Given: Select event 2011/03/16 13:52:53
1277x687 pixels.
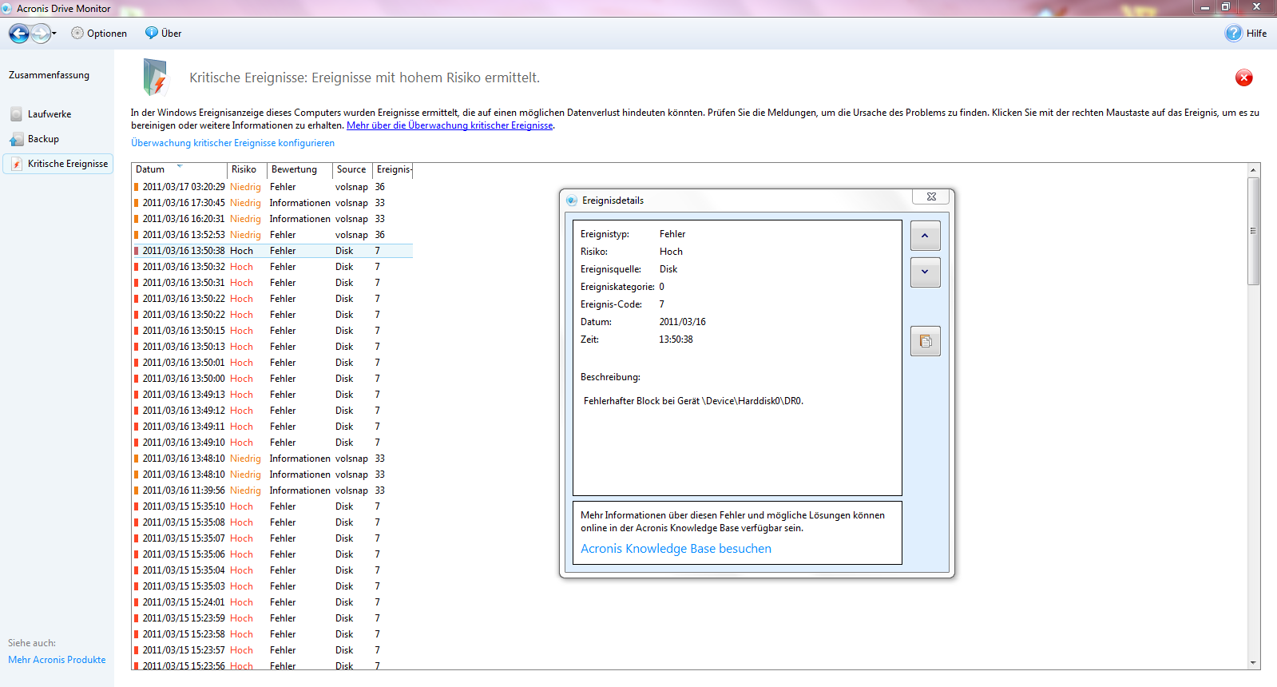Looking at the screenshot, I should pos(272,235).
